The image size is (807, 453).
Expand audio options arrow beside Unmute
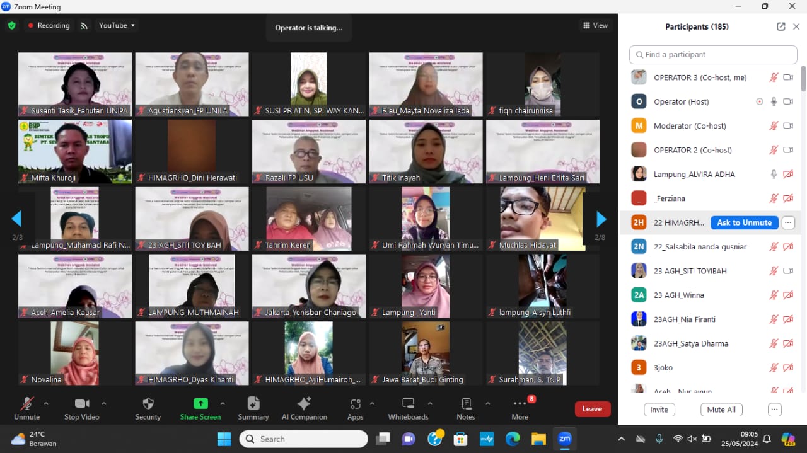(46, 403)
